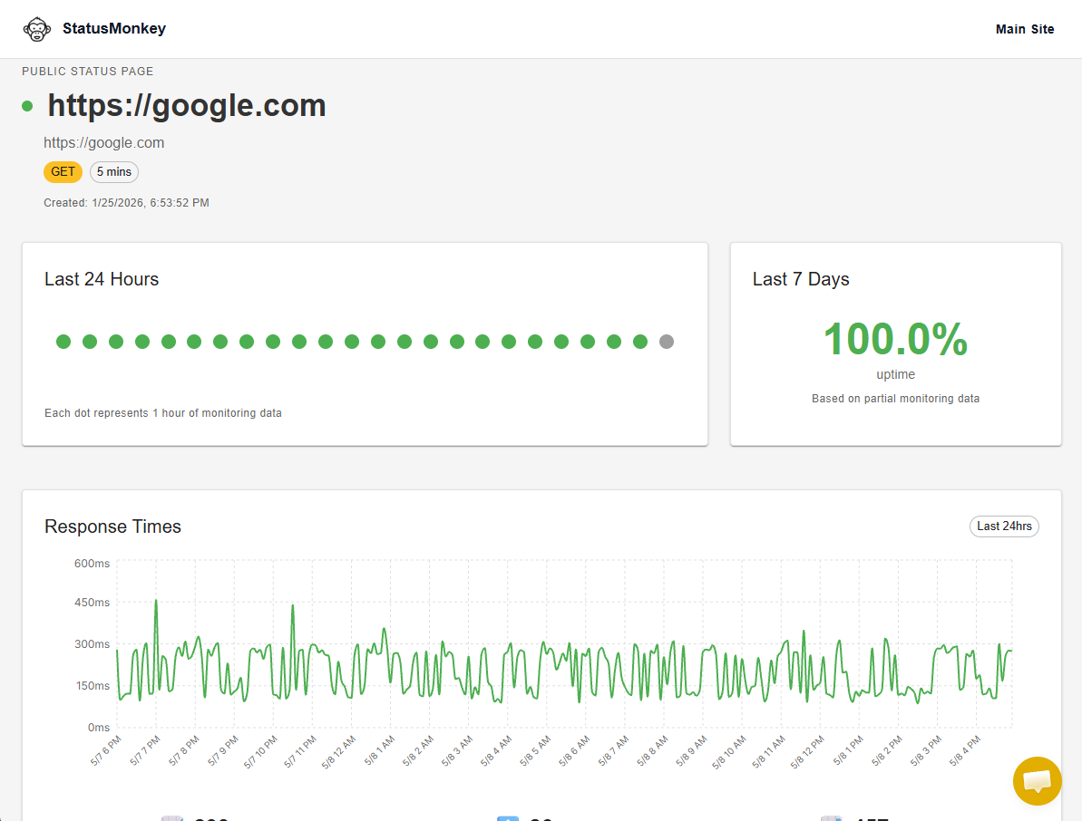Screen dimensions: 1082x821
Task: Click the tallest response spike near 5/7 7 PM
Action: 156,601
